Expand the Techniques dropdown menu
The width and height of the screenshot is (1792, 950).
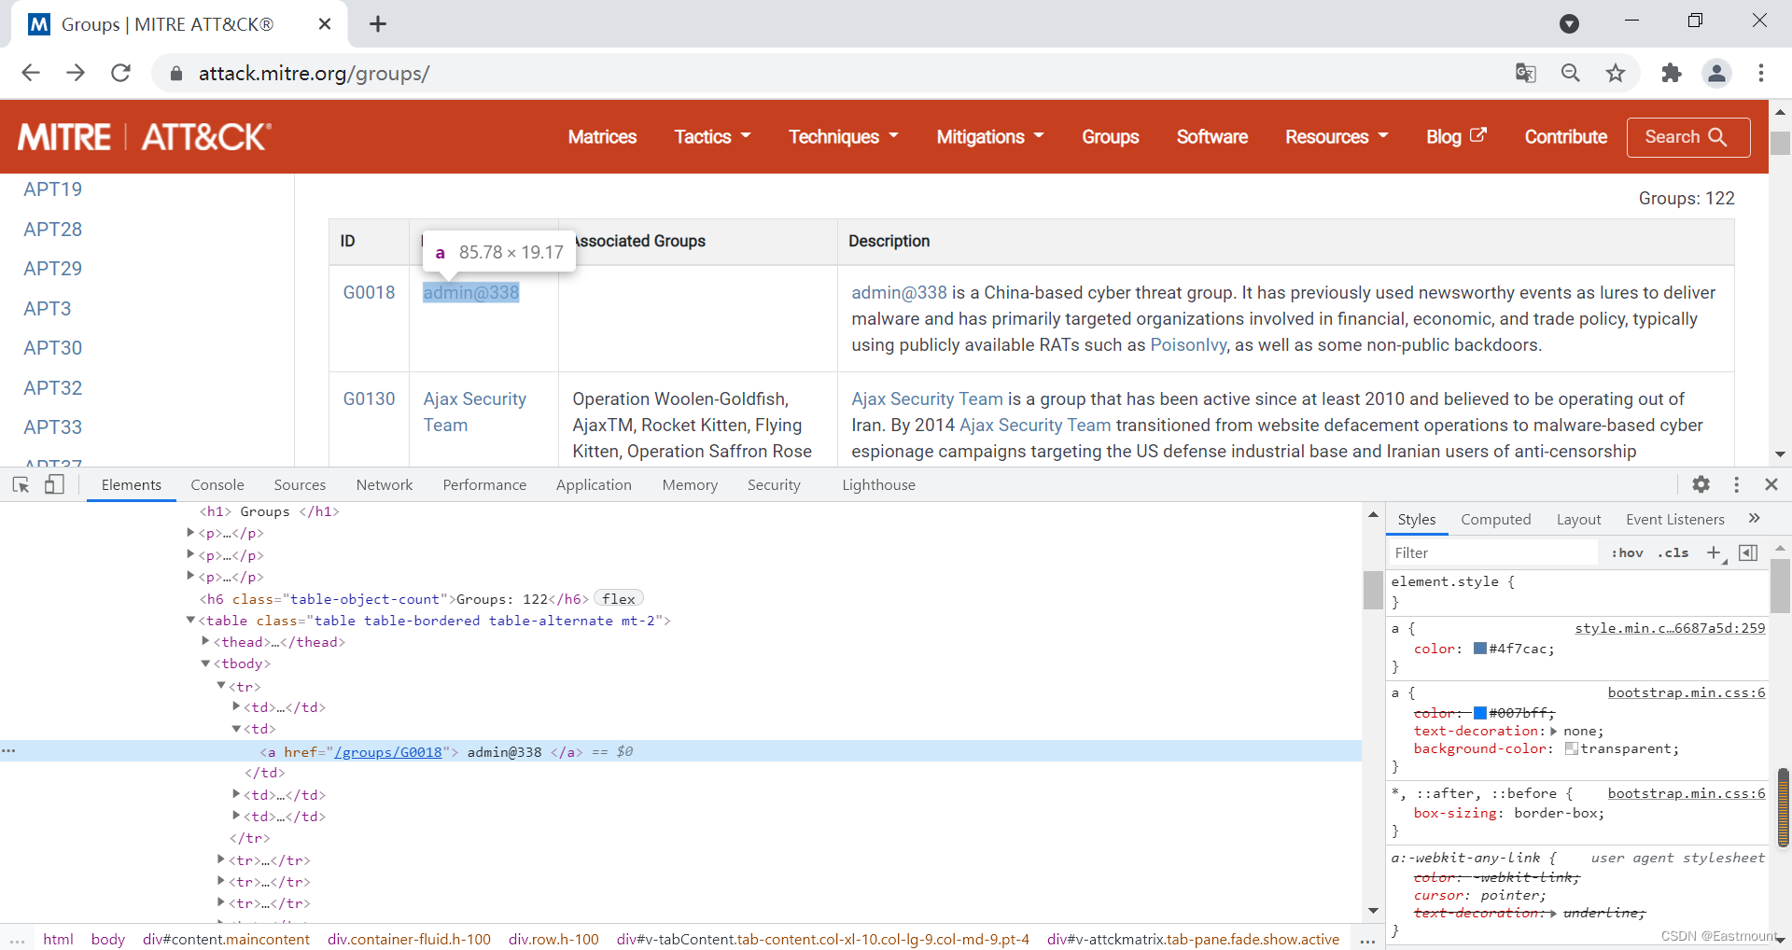tap(844, 136)
